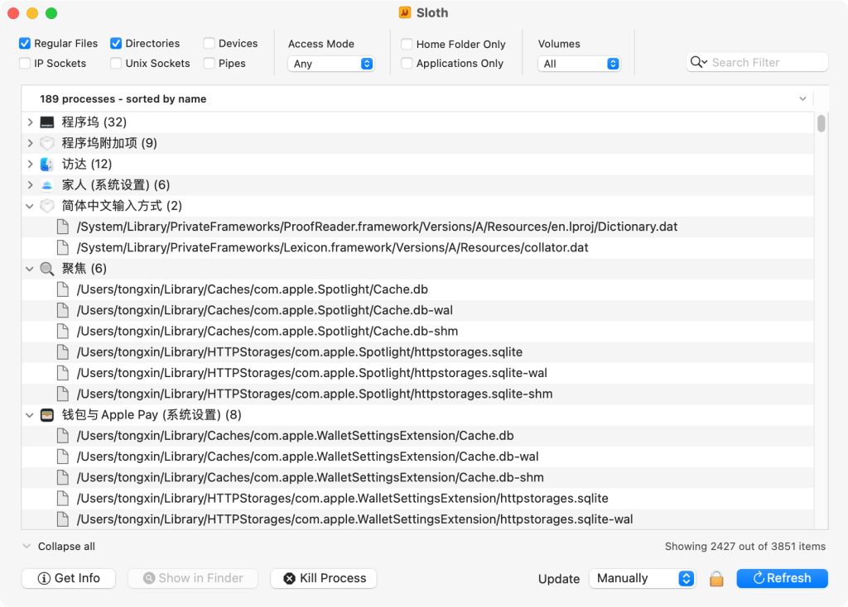Click the Get Info button
This screenshot has height=607, width=848.
(69, 578)
